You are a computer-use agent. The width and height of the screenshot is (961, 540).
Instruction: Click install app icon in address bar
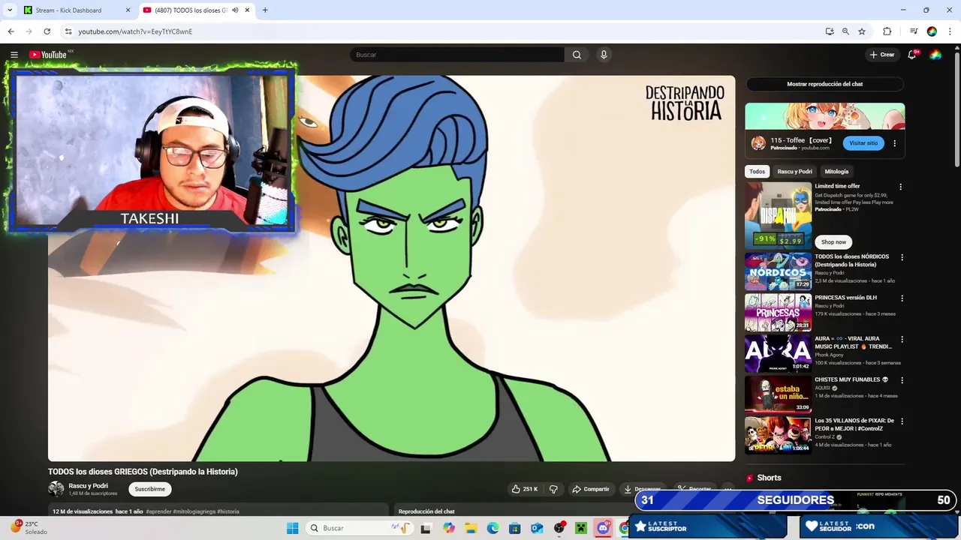pos(829,31)
